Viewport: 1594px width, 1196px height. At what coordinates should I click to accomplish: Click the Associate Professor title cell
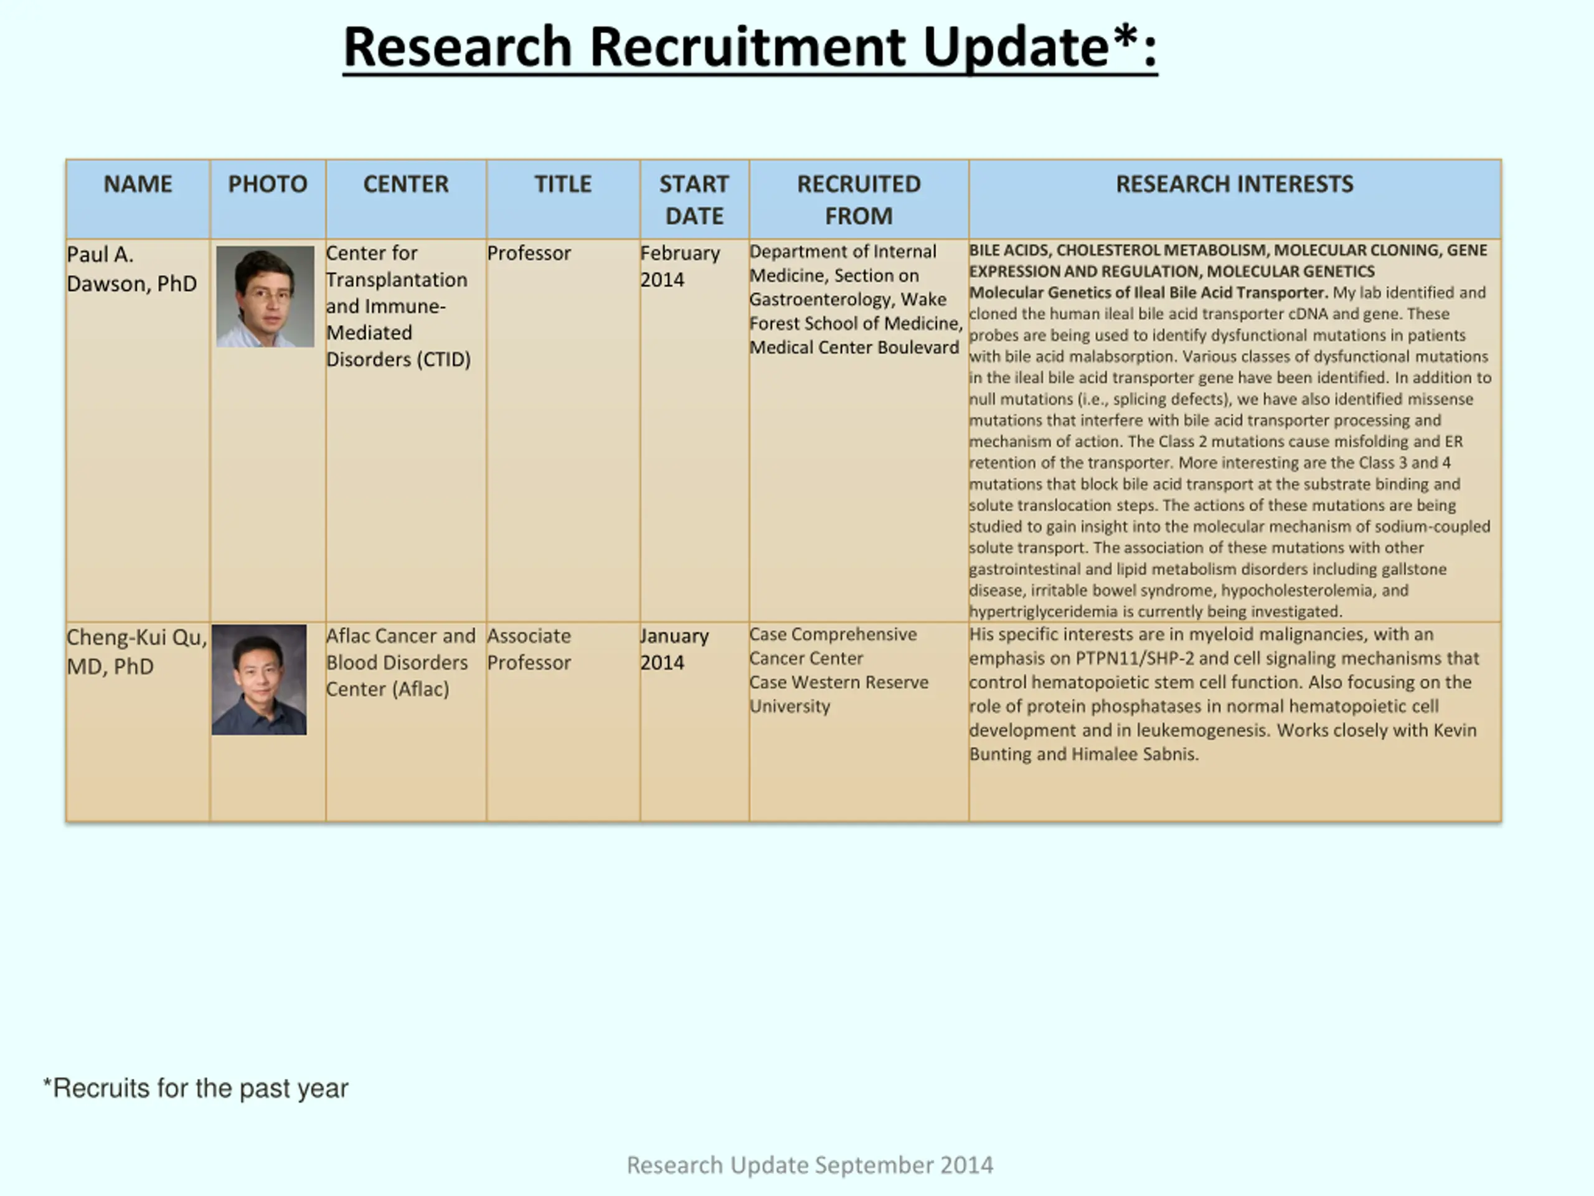tap(529, 649)
